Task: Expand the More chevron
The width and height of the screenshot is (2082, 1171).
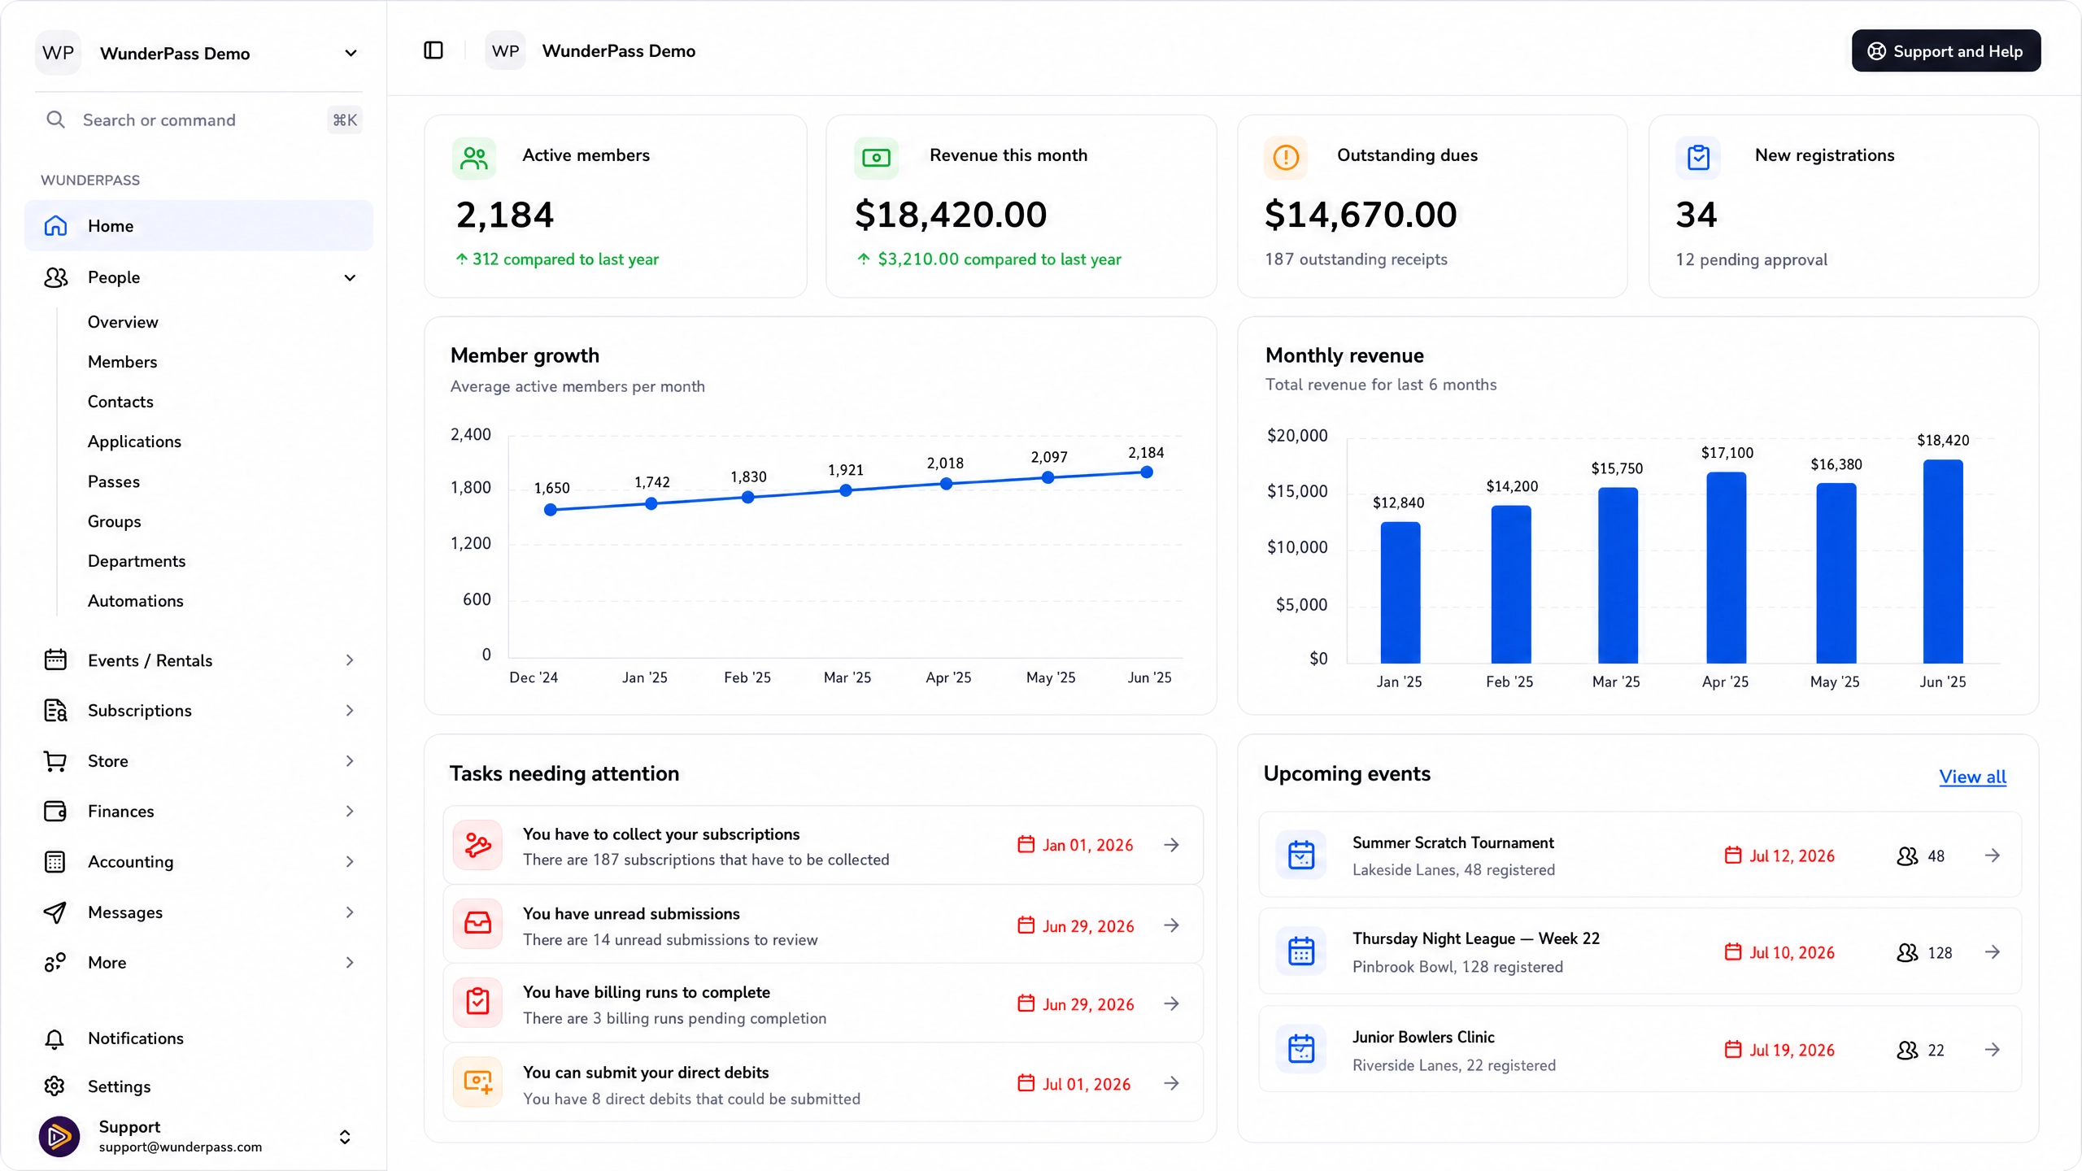Action: 350,962
